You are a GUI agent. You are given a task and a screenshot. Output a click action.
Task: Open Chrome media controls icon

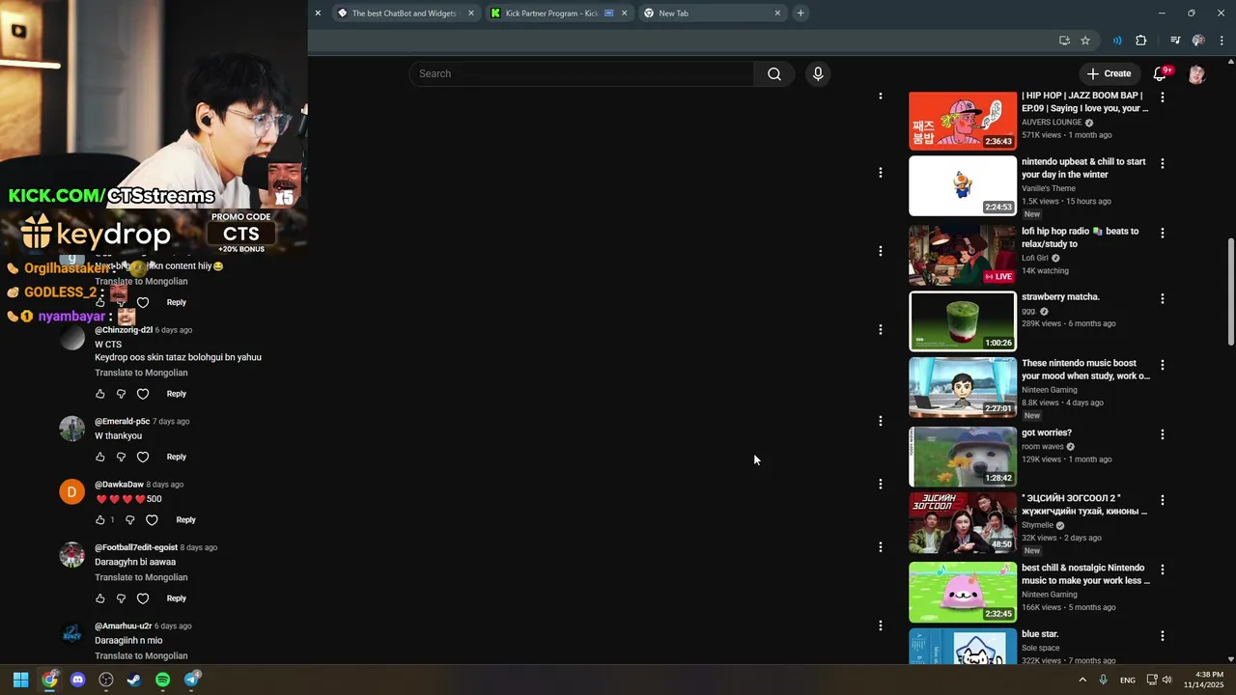point(1175,41)
